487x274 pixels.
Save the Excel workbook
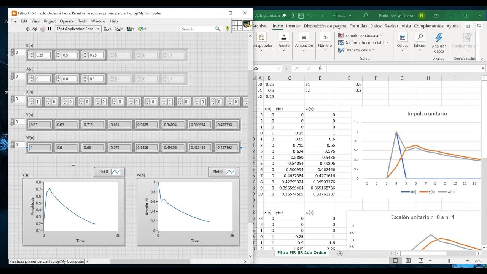[301, 16]
